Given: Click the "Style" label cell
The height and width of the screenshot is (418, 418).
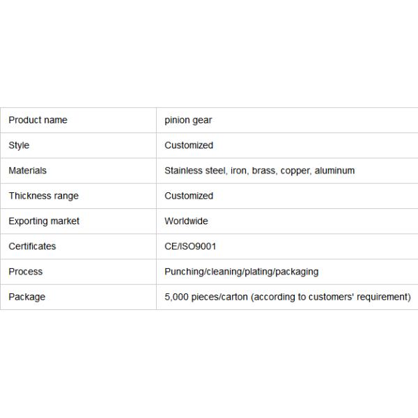Looking at the screenshot, I should pyautogui.click(x=19, y=146).
